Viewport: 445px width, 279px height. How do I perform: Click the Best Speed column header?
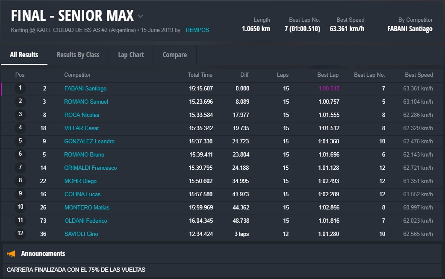tap(418, 75)
